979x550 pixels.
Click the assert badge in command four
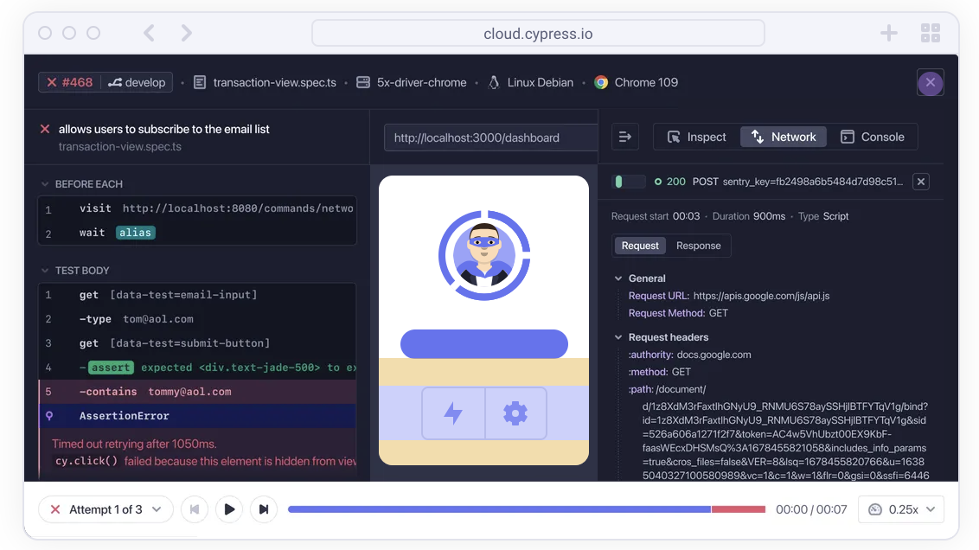coord(111,368)
